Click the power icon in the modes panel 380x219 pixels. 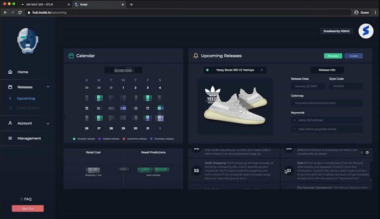tap(367, 152)
